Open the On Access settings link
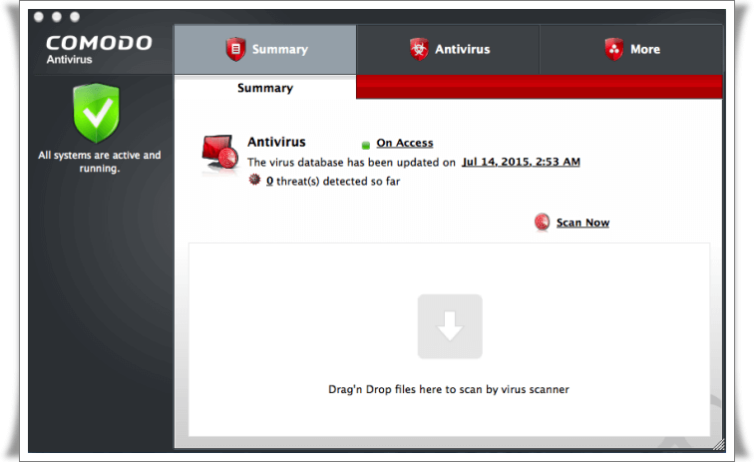 pyautogui.click(x=404, y=143)
